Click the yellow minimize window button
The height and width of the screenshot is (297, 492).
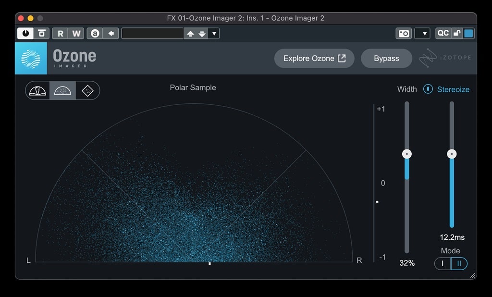(x=30, y=18)
